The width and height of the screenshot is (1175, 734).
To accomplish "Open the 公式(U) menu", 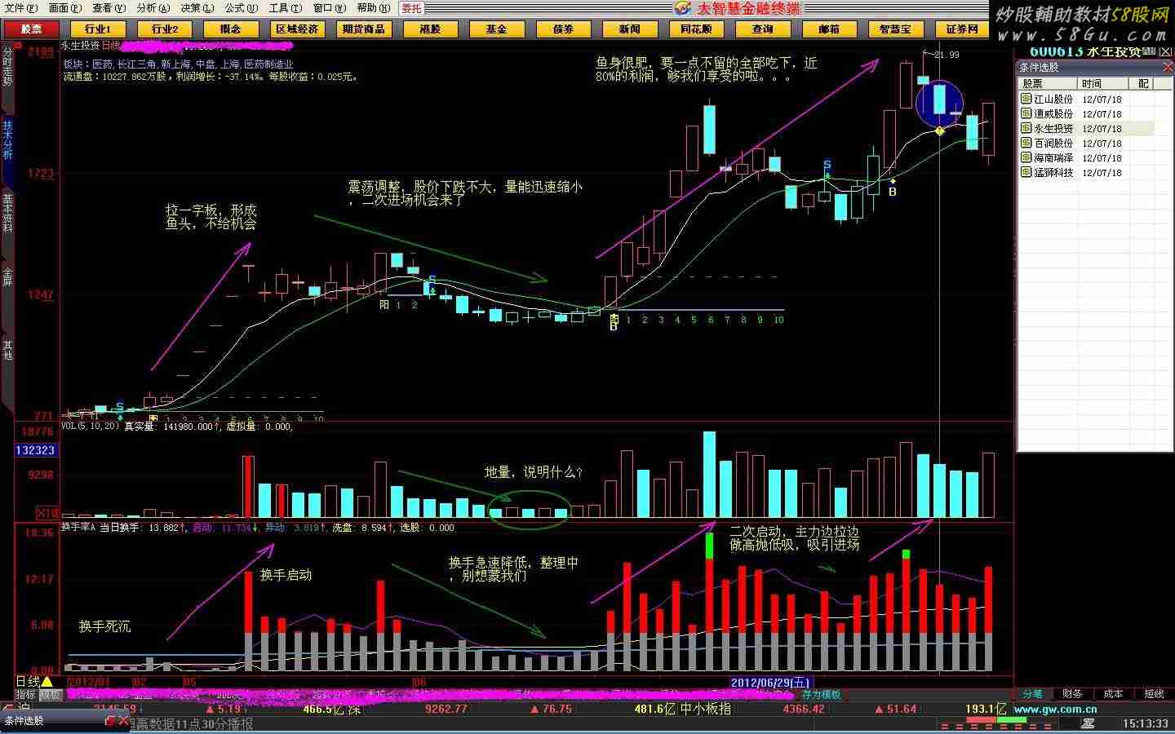I will [242, 8].
